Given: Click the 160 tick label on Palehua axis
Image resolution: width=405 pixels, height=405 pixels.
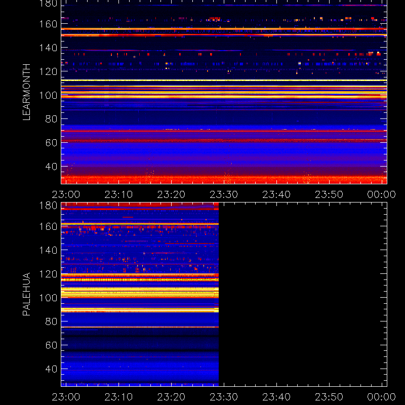Looking at the screenshot, I should pyautogui.click(x=48, y=226).
